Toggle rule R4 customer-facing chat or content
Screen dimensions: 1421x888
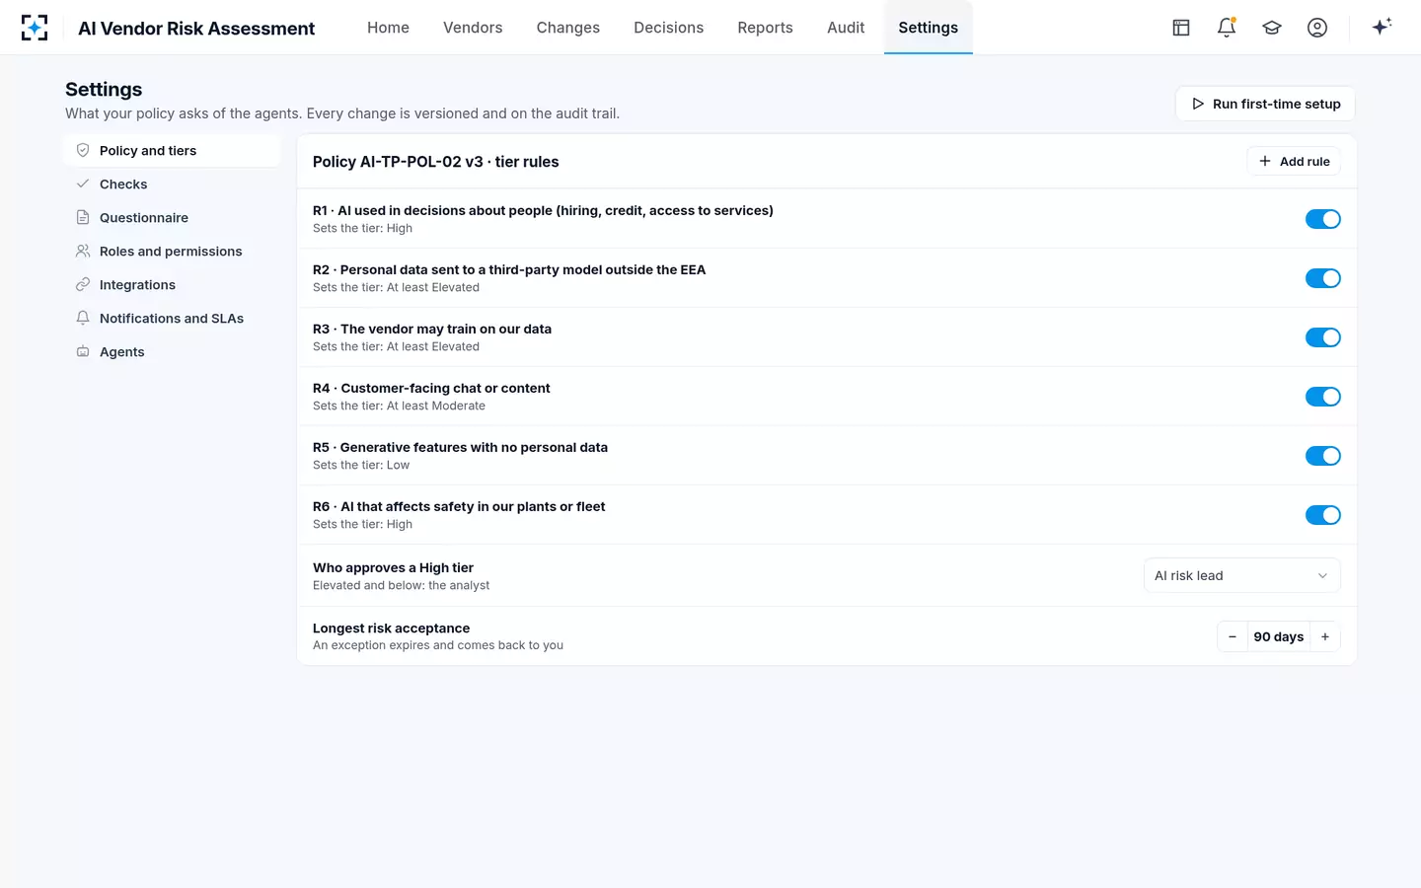click(1322, 397)
